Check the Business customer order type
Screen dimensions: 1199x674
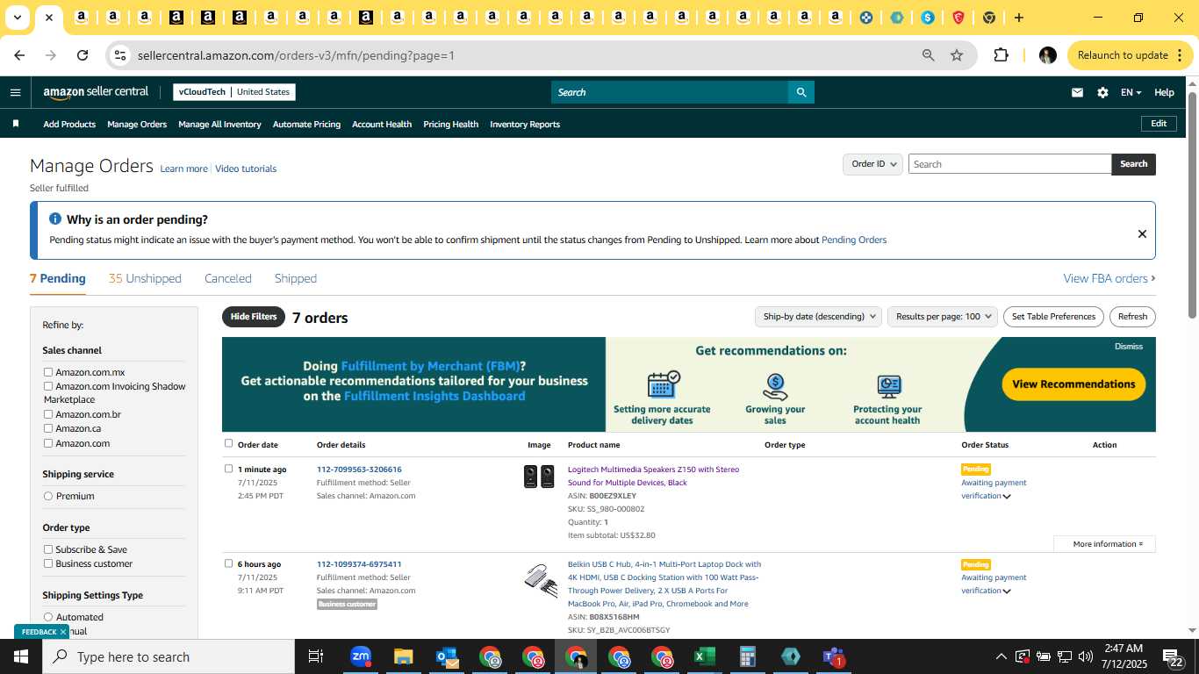click(x=48, y=563)
